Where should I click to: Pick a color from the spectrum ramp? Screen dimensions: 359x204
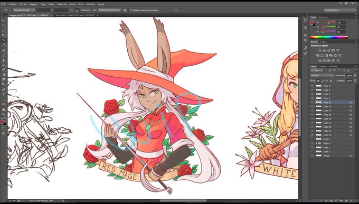coord(329,37)
